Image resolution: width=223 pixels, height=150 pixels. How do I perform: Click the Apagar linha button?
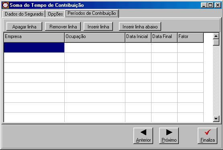click(25, 26)
